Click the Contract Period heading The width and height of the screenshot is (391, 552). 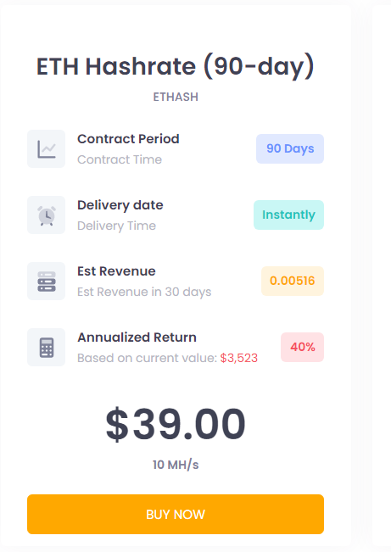point(128,139)
